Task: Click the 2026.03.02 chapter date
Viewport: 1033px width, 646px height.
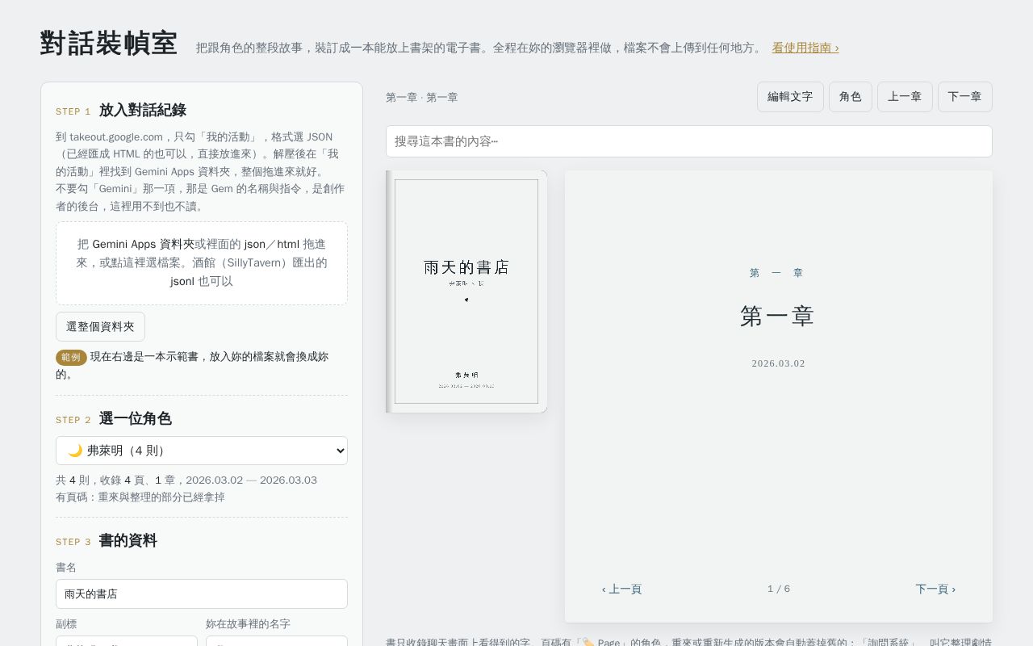Action: point(779,363)
